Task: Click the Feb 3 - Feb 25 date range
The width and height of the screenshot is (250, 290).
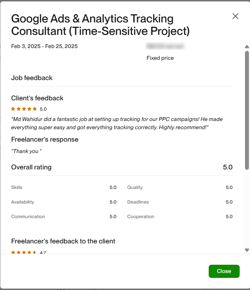Action: pos(45,46)
